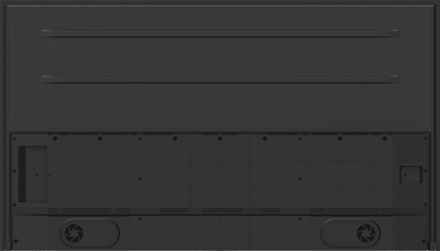Click the screw inside the small square recess
440x251 pixels.
coord(406,175)
